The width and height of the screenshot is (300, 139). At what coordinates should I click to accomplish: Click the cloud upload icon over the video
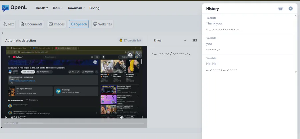[130, 55]
